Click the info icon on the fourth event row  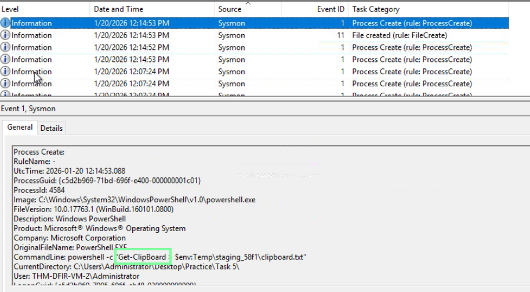(x=6, y=60)
